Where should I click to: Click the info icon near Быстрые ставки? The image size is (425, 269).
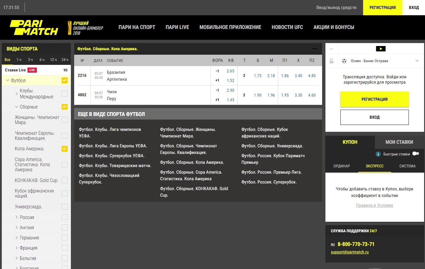[x=378, y=154]
